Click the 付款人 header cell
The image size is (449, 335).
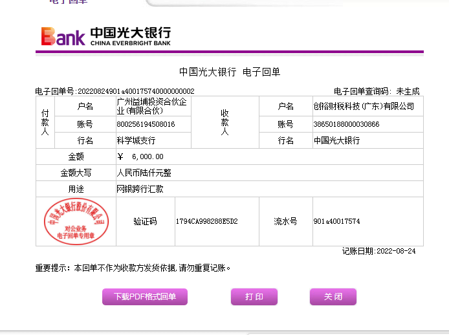pos(45,122)
